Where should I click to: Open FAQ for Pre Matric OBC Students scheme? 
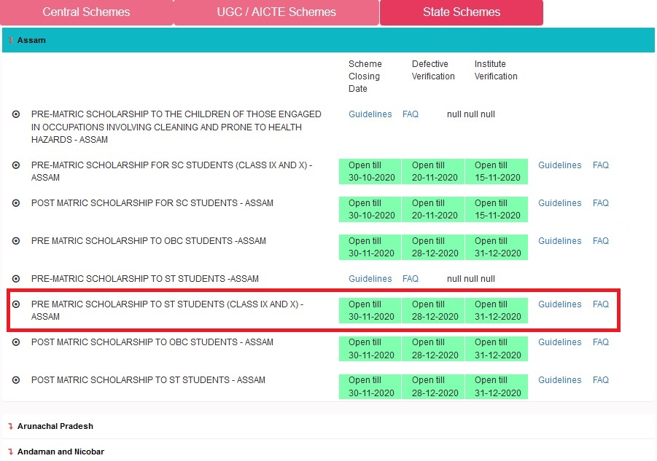point(600,241)
